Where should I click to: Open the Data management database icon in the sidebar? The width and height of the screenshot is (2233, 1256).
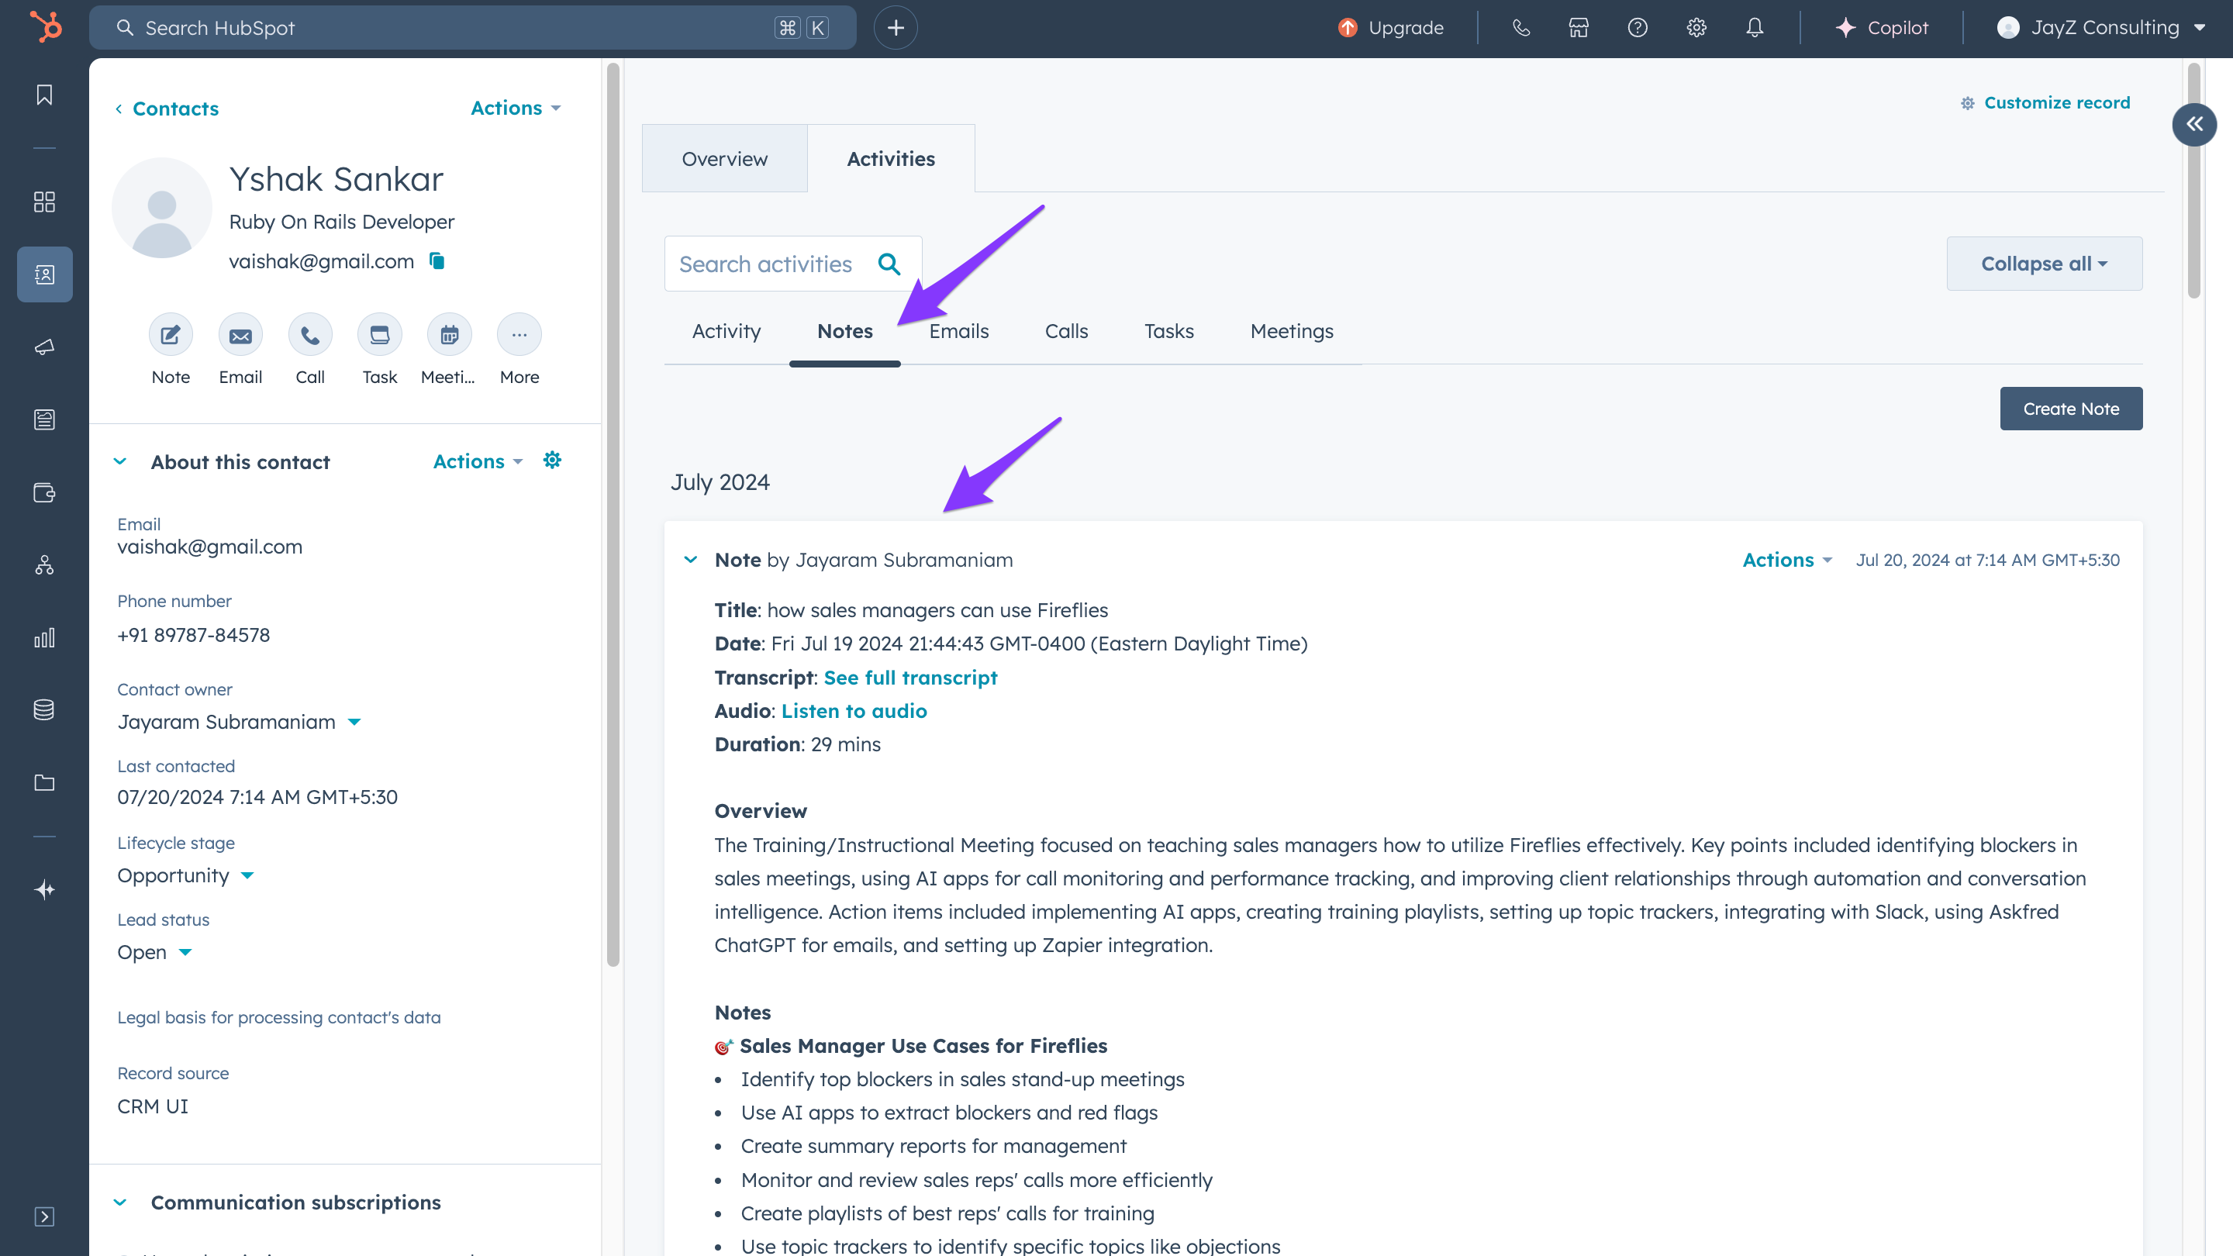click(44, 710)
